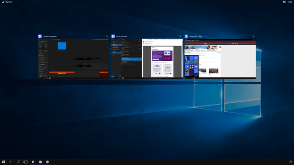
Task: Click the 'Outlook Mail' title text
Action: coord(121,37)
